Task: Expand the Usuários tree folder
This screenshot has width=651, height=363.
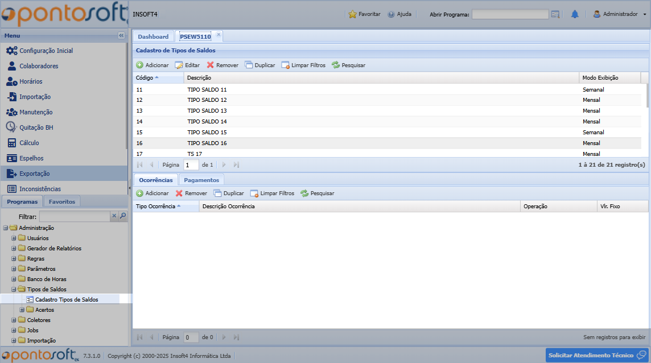Action: (14, 238)
